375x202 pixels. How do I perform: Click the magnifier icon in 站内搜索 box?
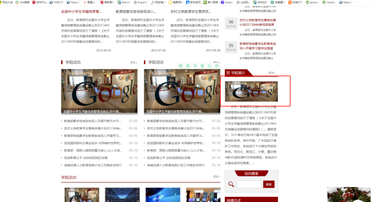[x=231, y=184]
